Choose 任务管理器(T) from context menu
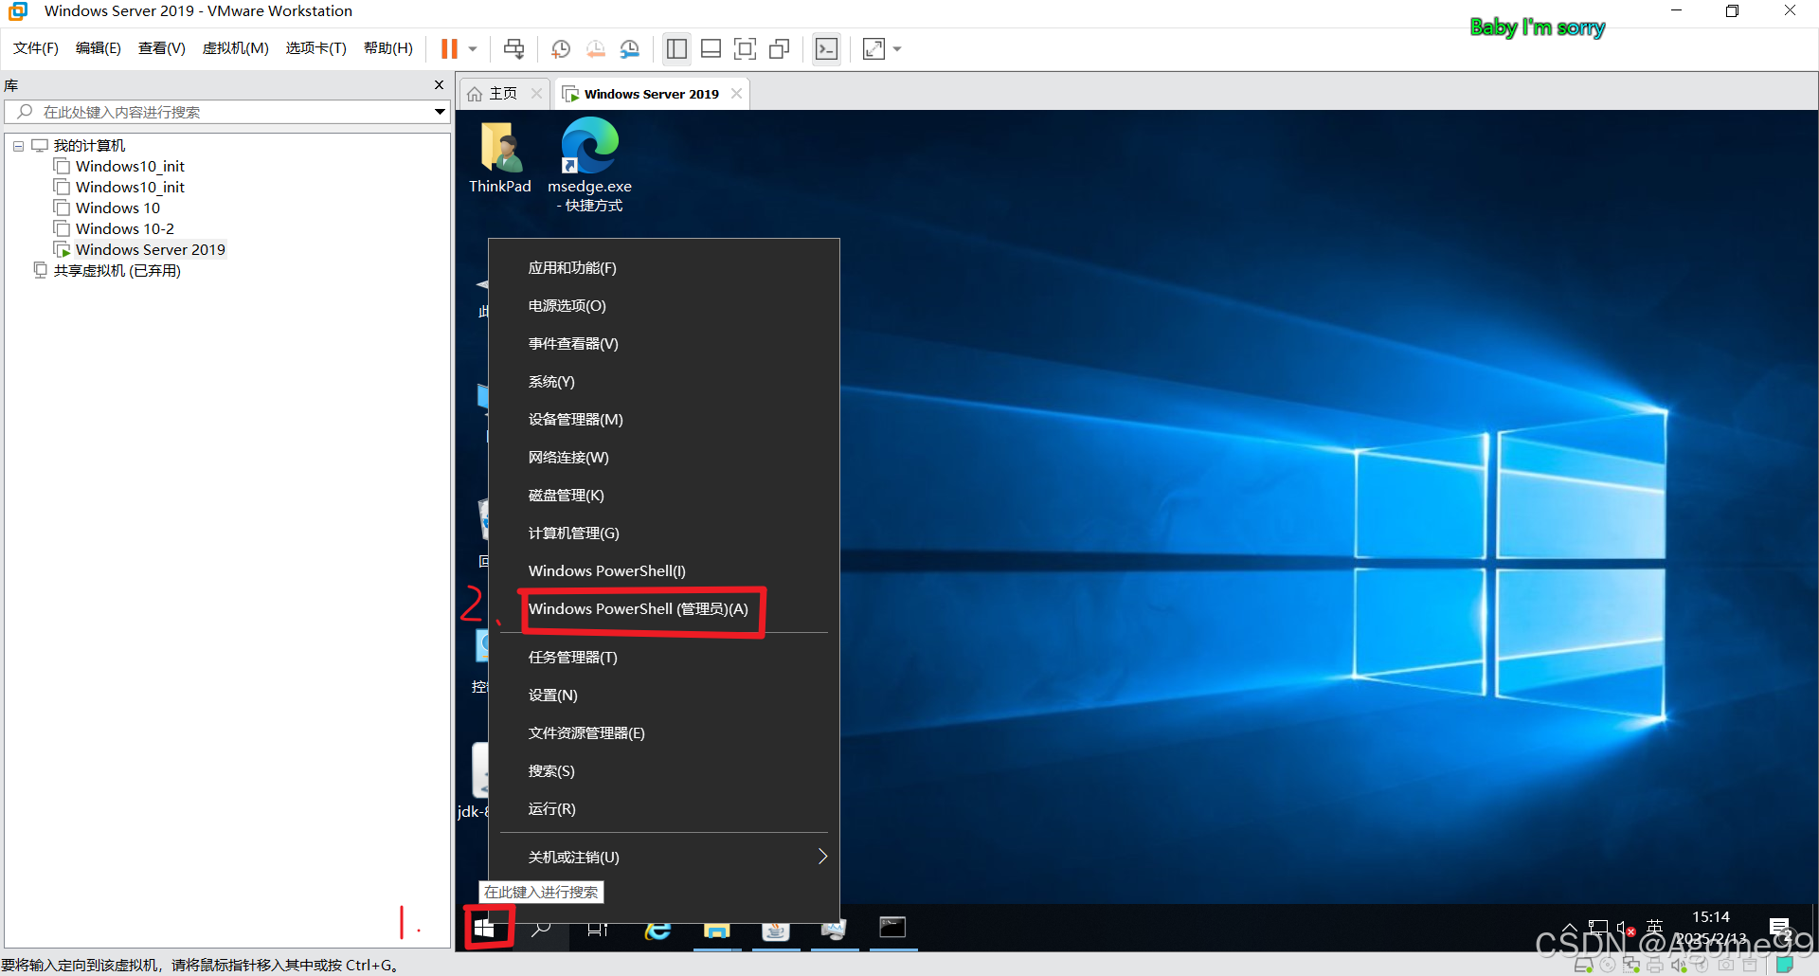The height and width of the screenshot is (976, 1819). coord(663,658)
